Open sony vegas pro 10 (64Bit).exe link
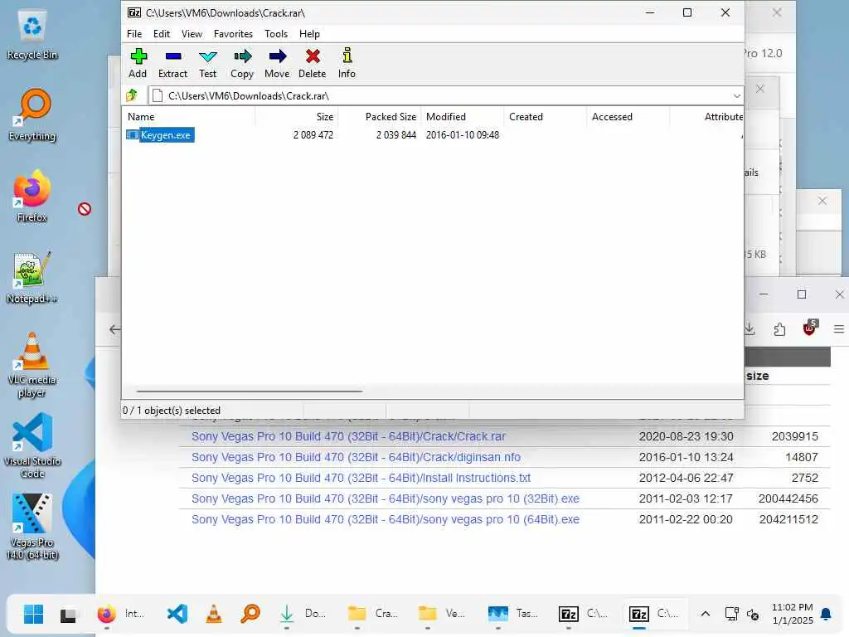 pyautogui.click(x=385, y=519)
